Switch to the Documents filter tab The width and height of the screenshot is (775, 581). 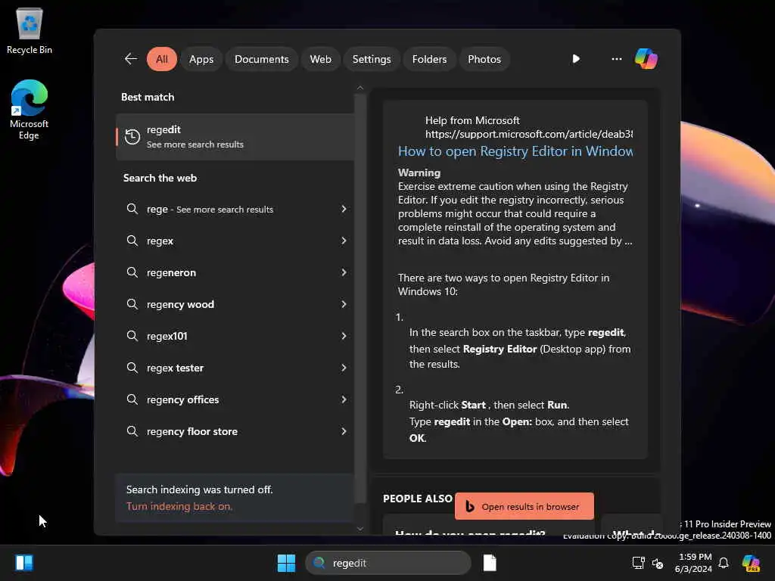[261, 59]
